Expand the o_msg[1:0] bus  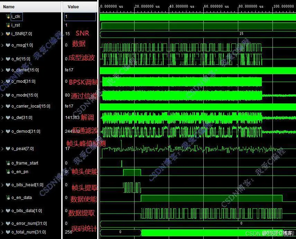2,45
